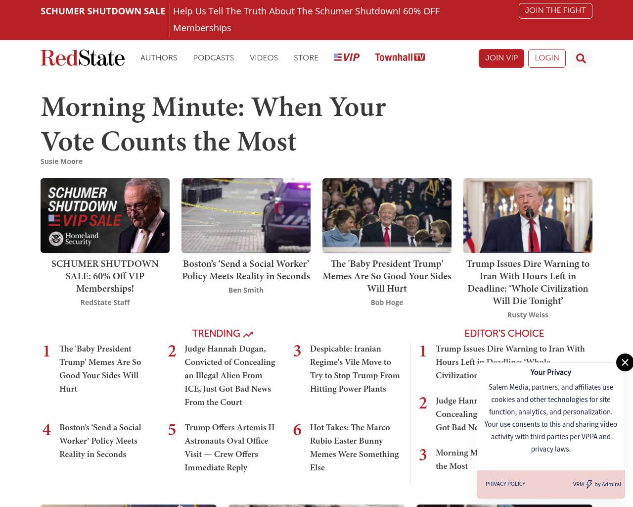
Task: Click the LOGIN button
Action: coord(546,58)
